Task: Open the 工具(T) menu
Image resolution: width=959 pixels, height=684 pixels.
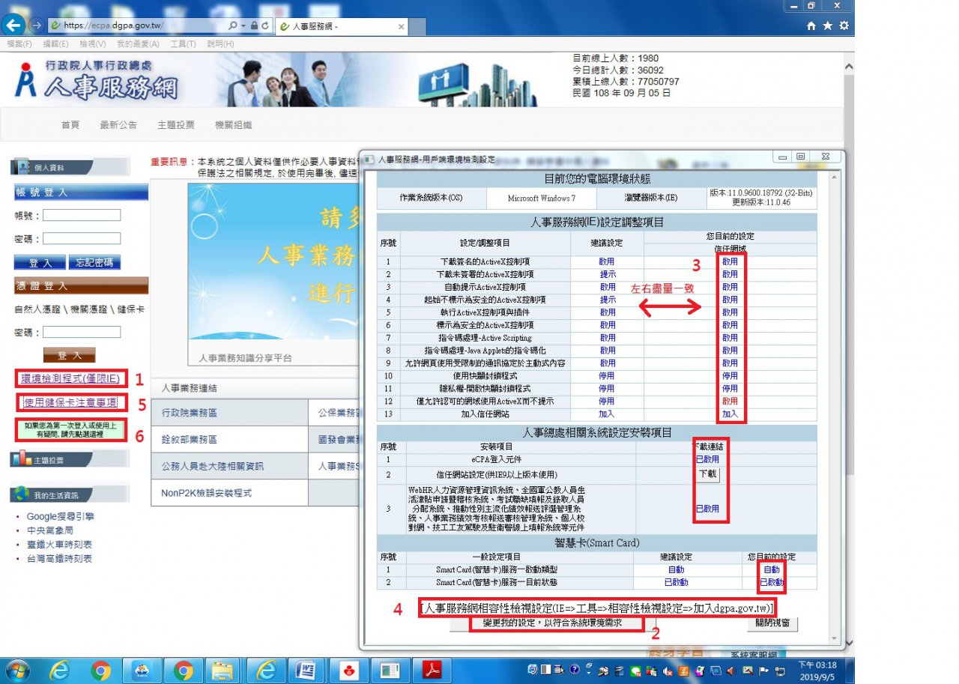Action: point(183,44)
